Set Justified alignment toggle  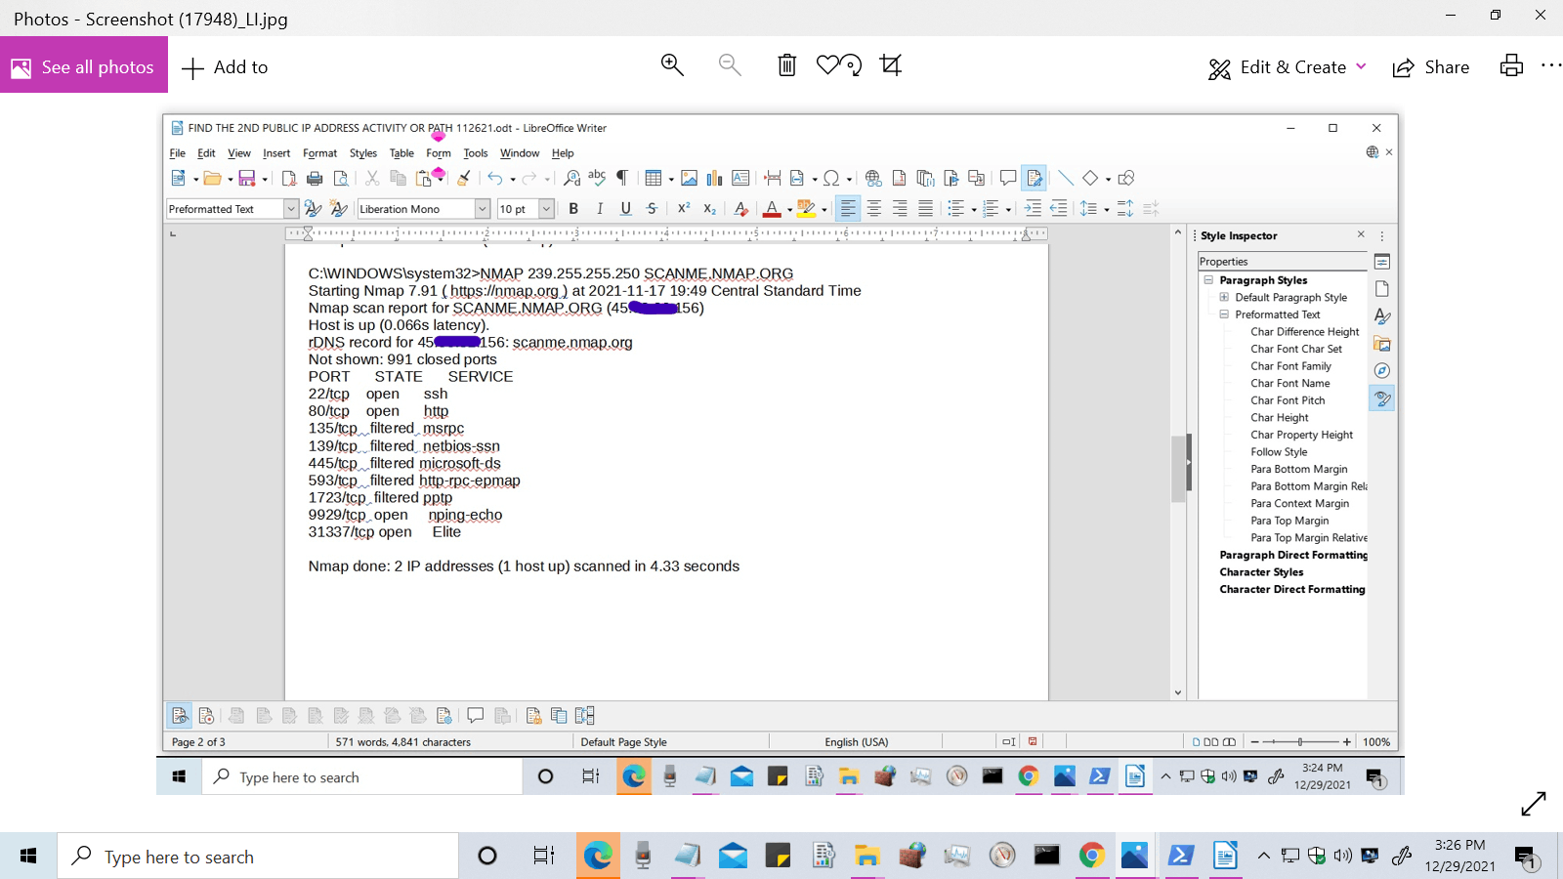coord(925,208)
